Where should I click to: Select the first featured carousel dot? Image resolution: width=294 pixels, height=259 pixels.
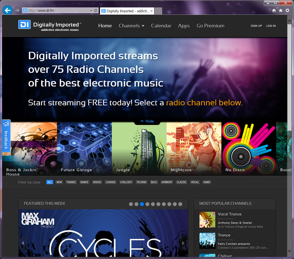click(131, 204)
